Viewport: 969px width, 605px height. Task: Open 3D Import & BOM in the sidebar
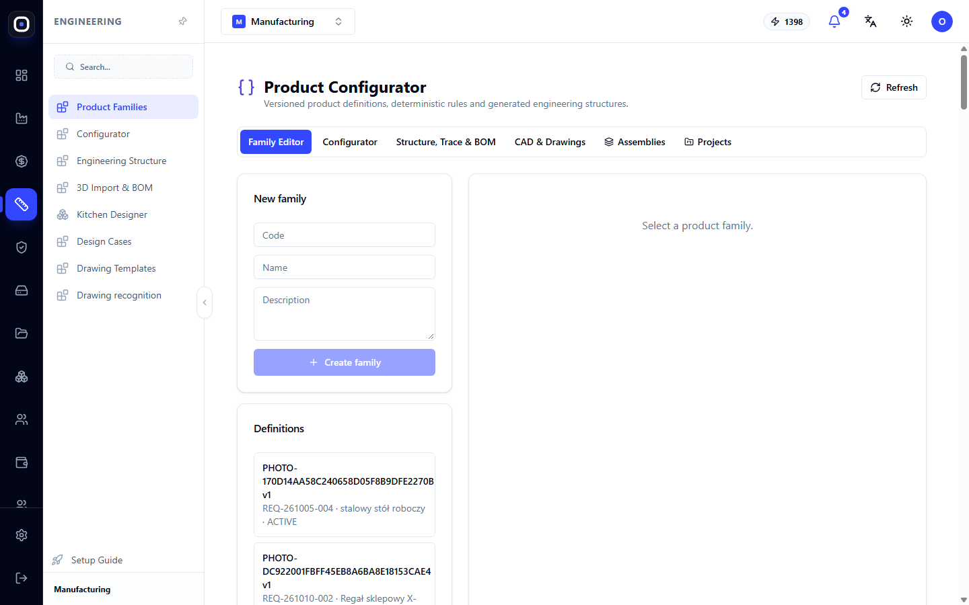[123, 188]
